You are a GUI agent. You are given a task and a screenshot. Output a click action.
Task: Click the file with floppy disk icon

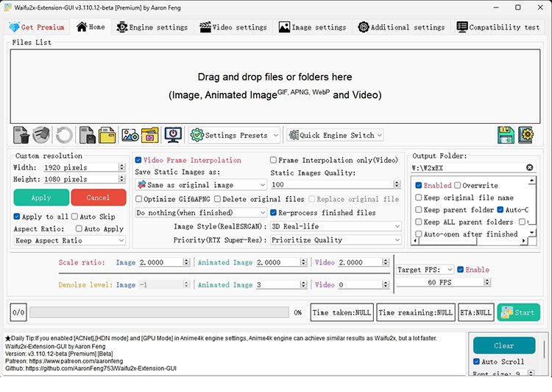87,135
